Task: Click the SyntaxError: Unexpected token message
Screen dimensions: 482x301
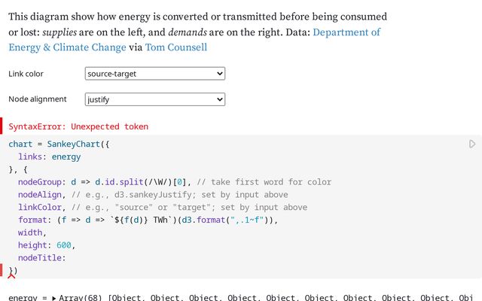Action: [x=78, y=126]
